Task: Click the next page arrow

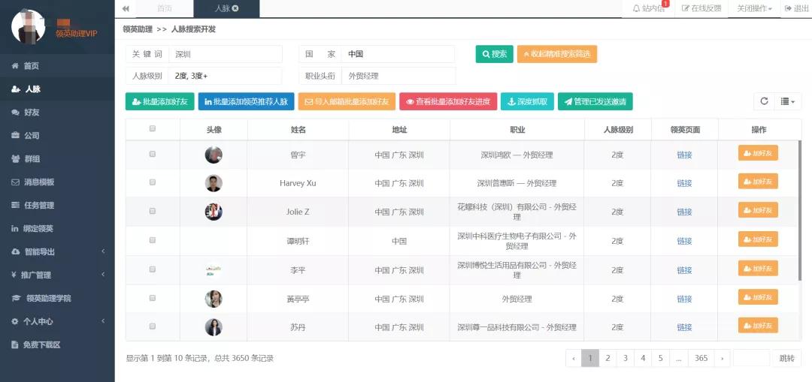Action: [x=723, y=358]
